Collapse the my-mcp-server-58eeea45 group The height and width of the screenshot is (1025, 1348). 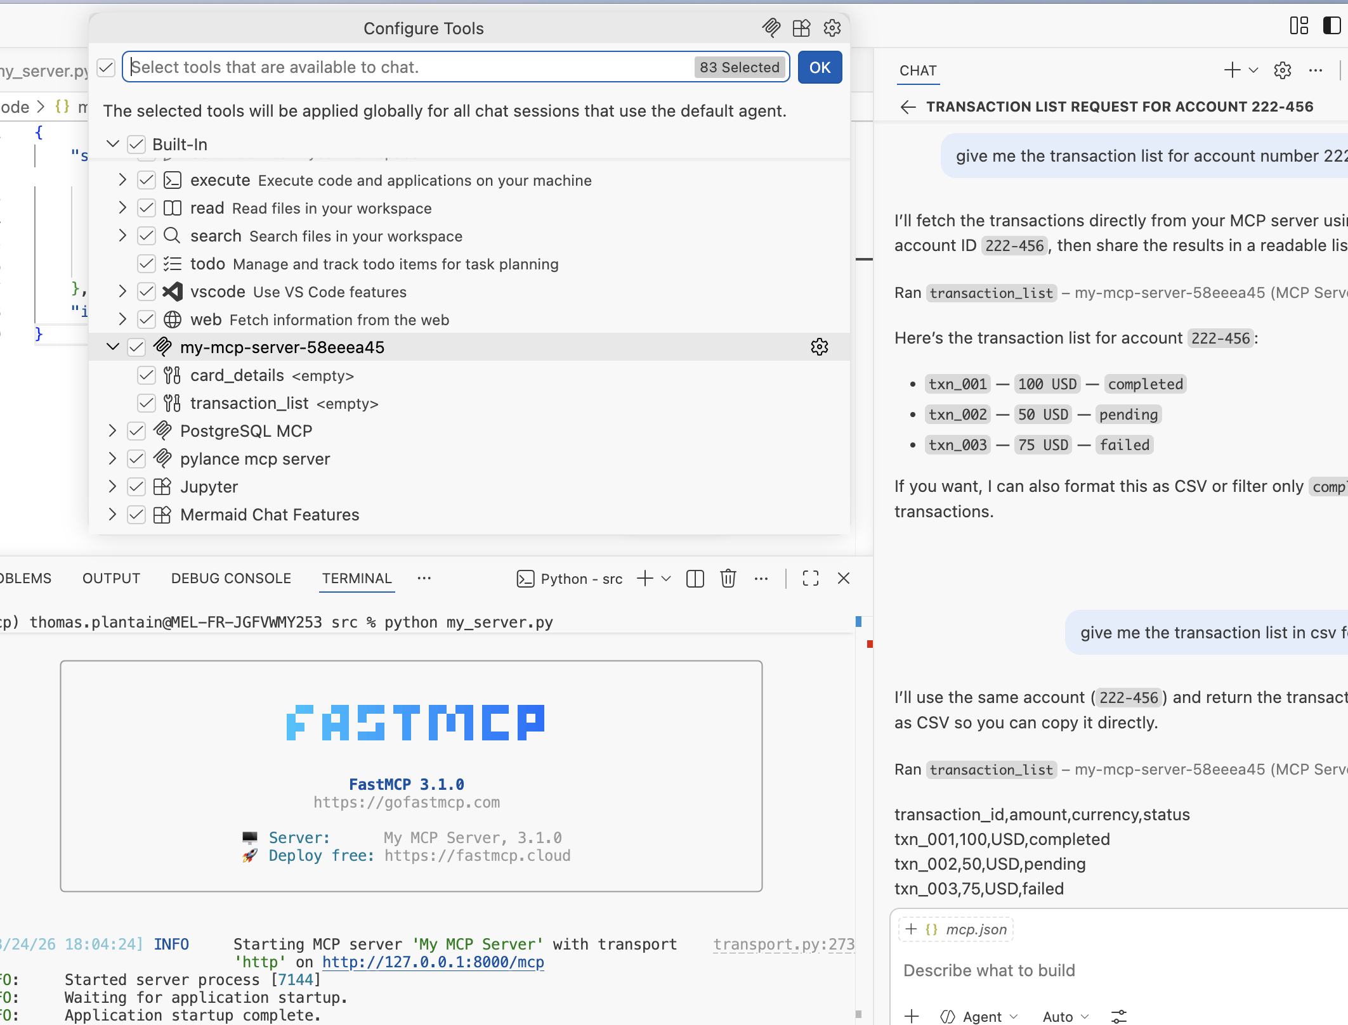113,347
